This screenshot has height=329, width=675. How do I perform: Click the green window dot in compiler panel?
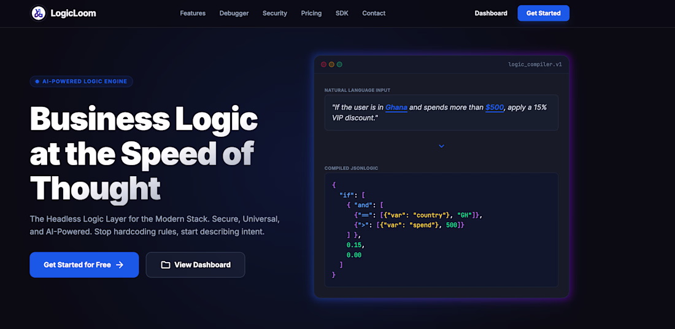pyautogui.click(x=339, y=64)
